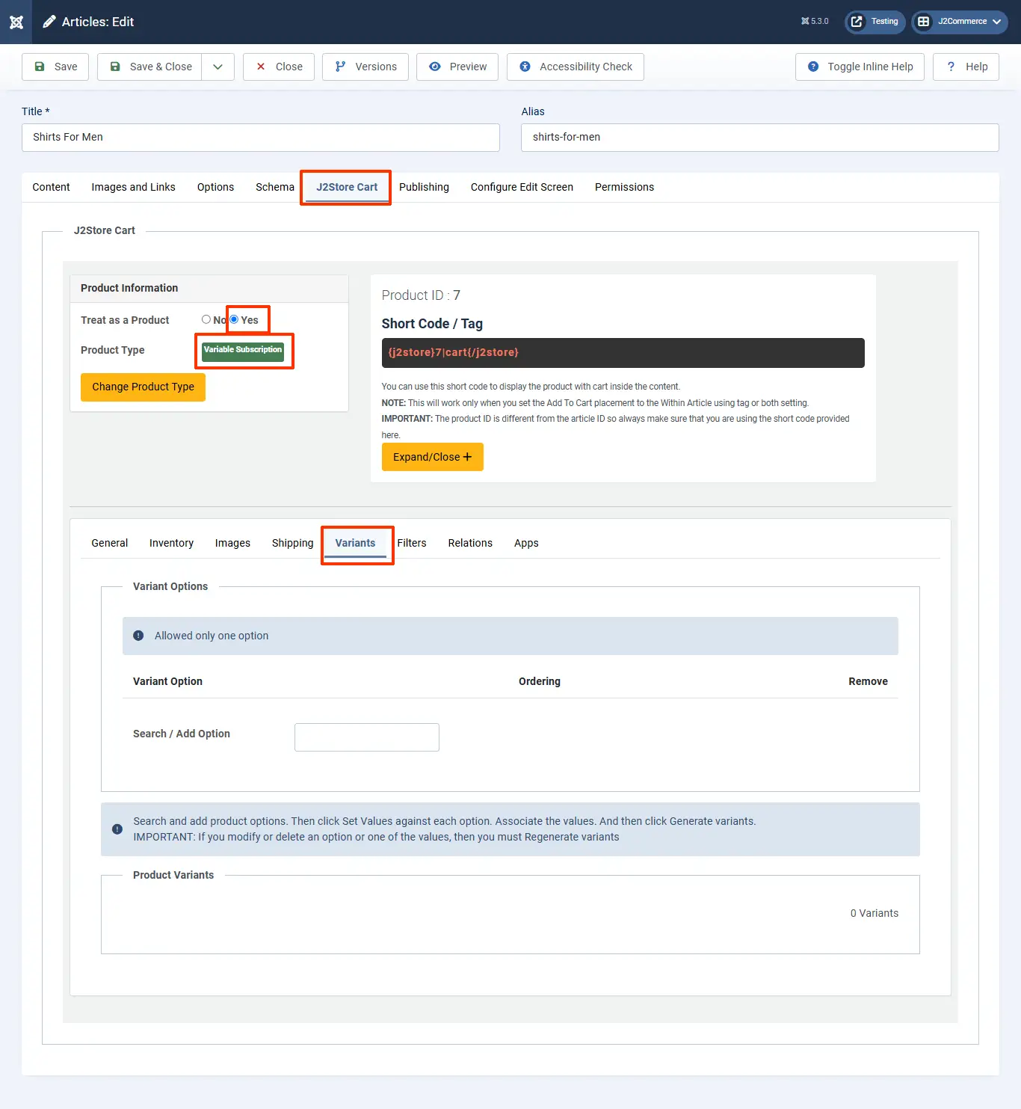Open the Filters product tab
This screenshot has height=1109, width=1021.
(412, 543)
